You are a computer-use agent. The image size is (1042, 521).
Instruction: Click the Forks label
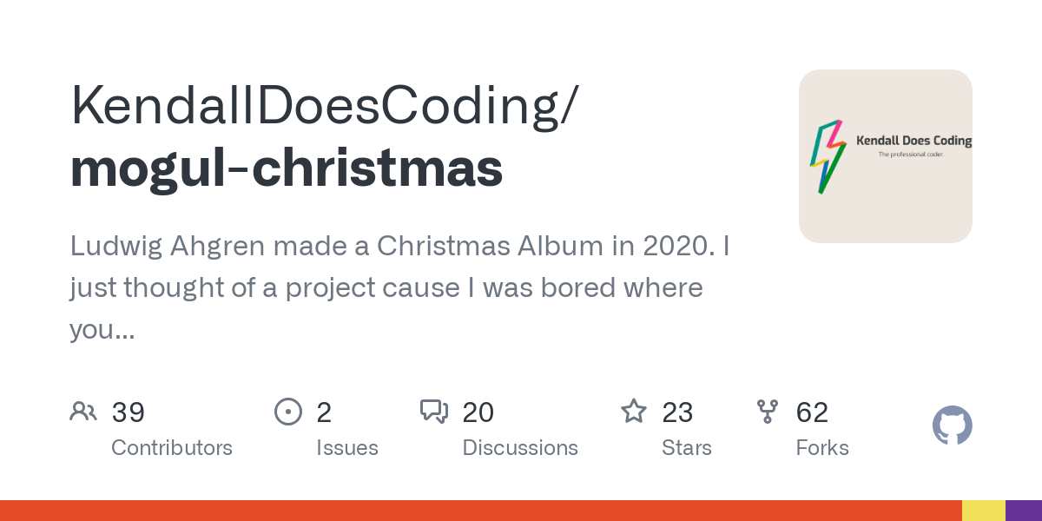click(x=822, y=448)
